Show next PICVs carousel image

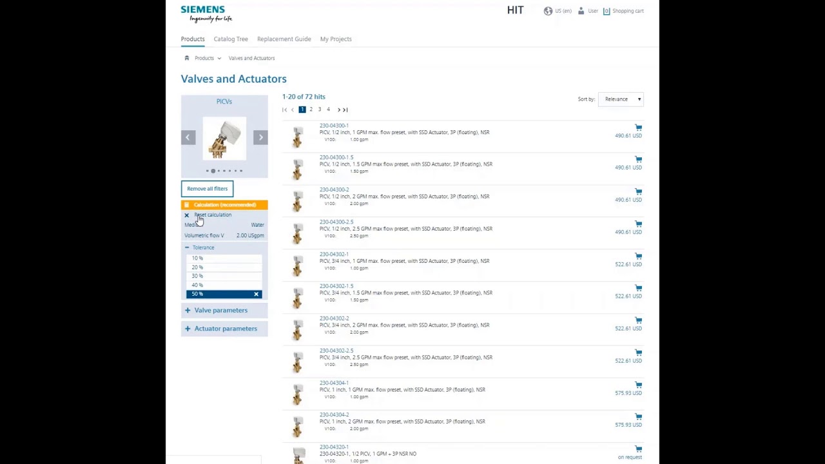pyautogui.click(x=260, y=137)
